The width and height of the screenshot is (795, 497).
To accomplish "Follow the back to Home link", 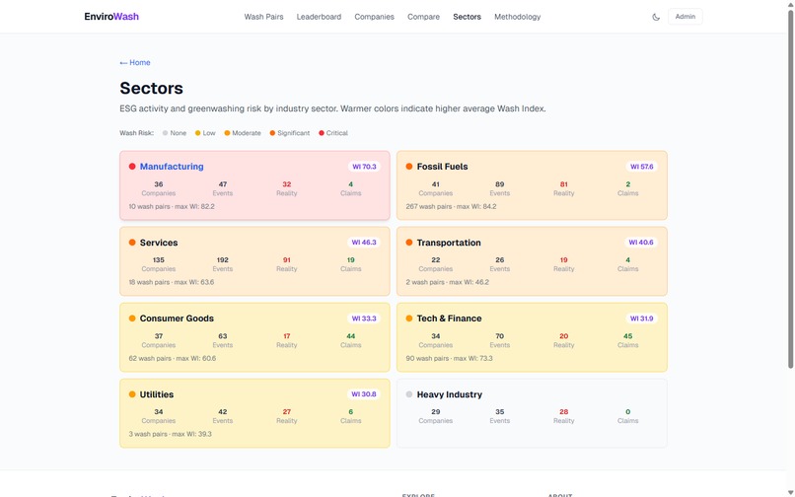I will coord(135,62).
